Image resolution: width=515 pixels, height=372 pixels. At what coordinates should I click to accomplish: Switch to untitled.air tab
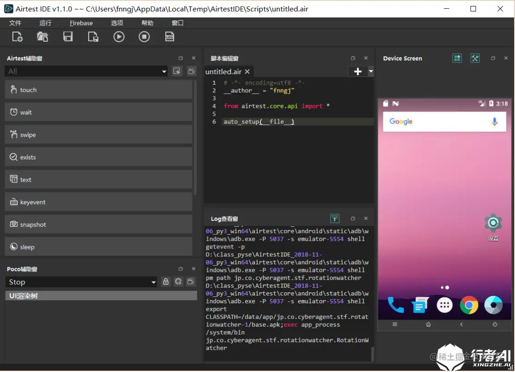point(224,71)
